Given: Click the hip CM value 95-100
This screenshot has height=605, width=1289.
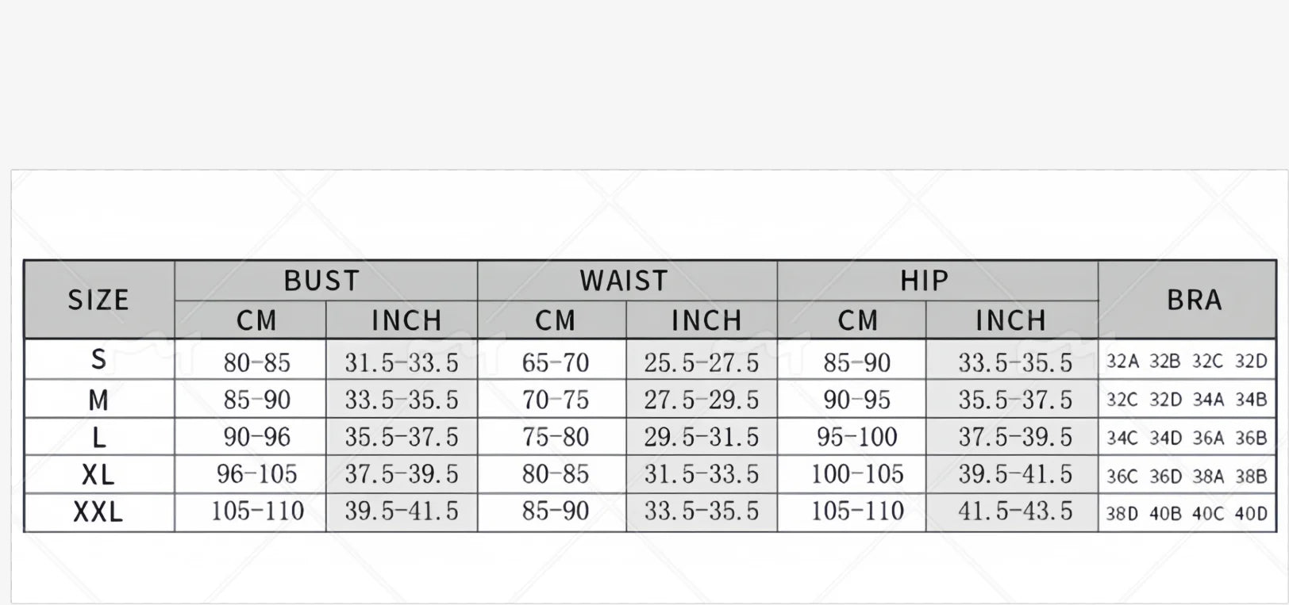Looking at the screenshot, I should click(856, 437).
